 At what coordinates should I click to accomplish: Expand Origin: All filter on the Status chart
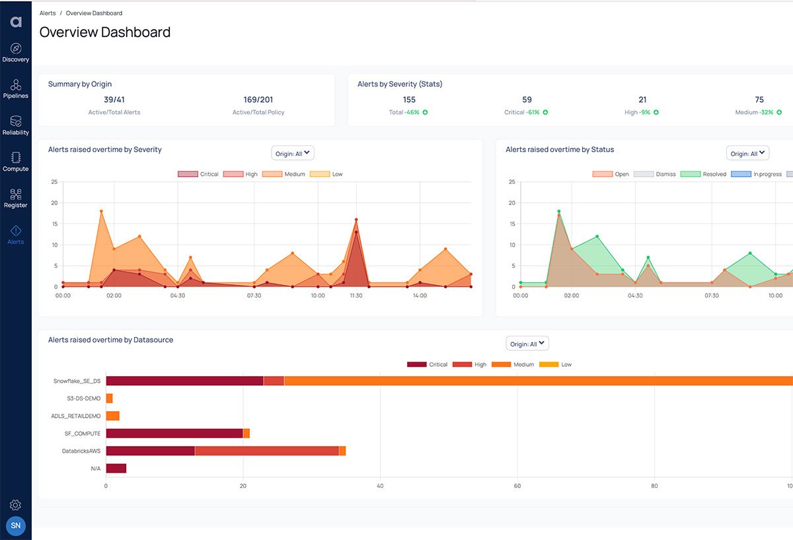(747, 153)
